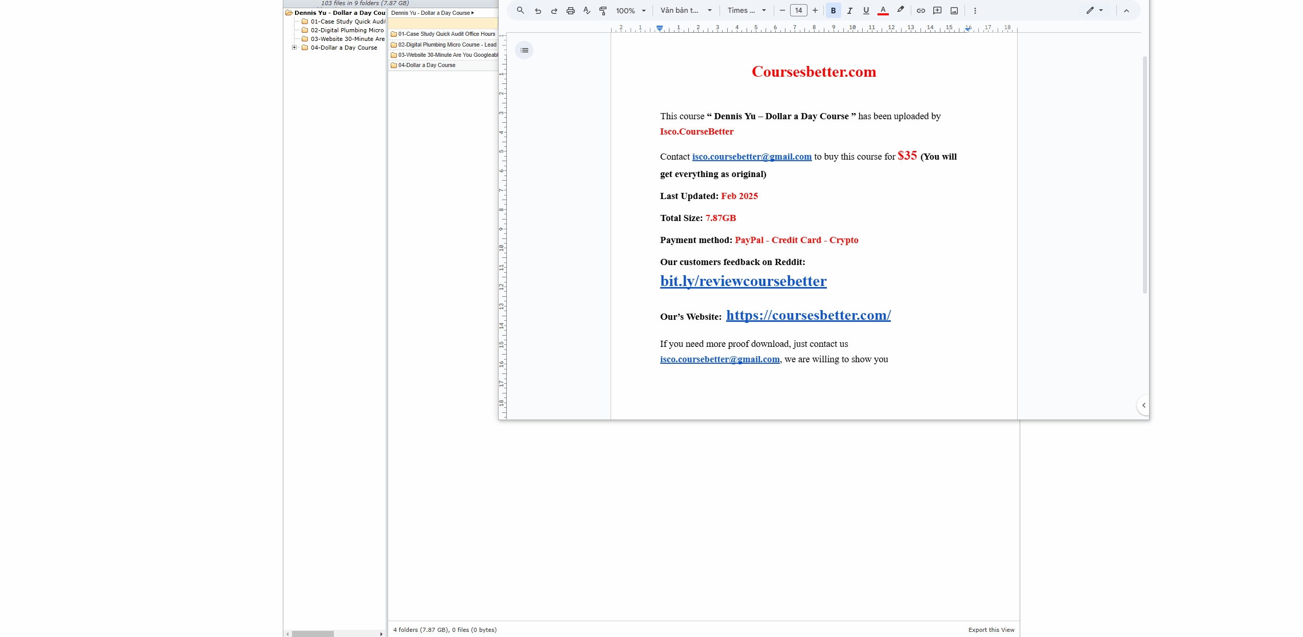The height and width of the screenshot is (637, 1303).
Task: Open the text color picker
Action: pos(883,10)
